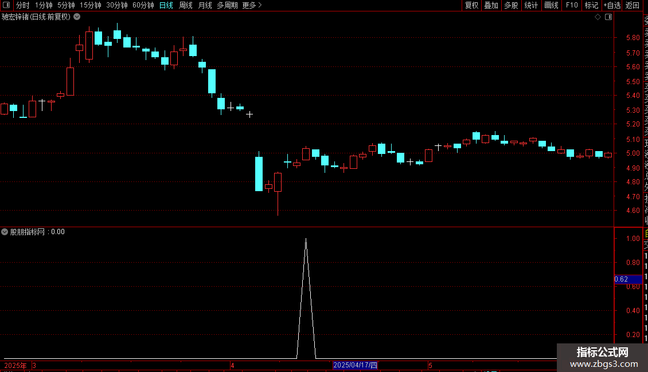Select the 60分钟 period tab

[143, 5]
